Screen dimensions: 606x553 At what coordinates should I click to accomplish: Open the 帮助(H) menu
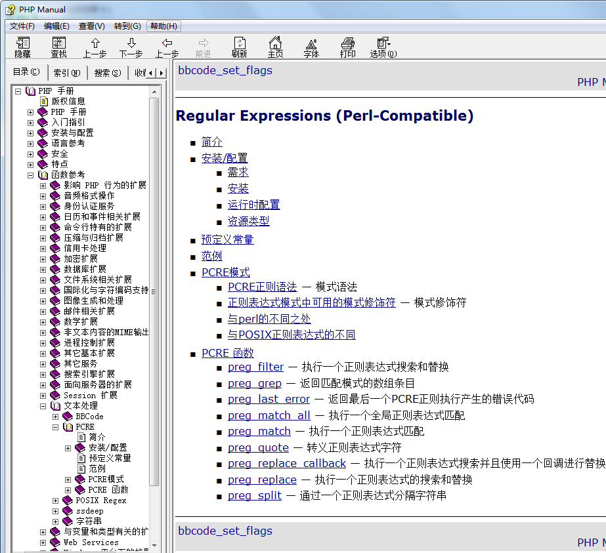click(x=164, y=26)
